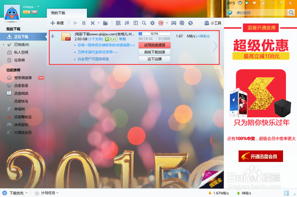Click the colorful shirt skin icon

coord(240,3)
